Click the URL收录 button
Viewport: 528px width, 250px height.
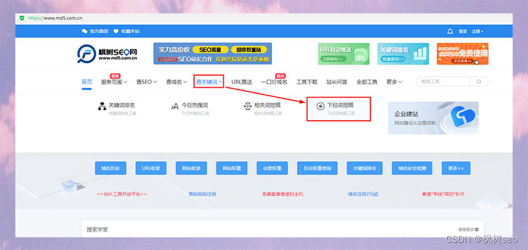(x=151, y=168)
